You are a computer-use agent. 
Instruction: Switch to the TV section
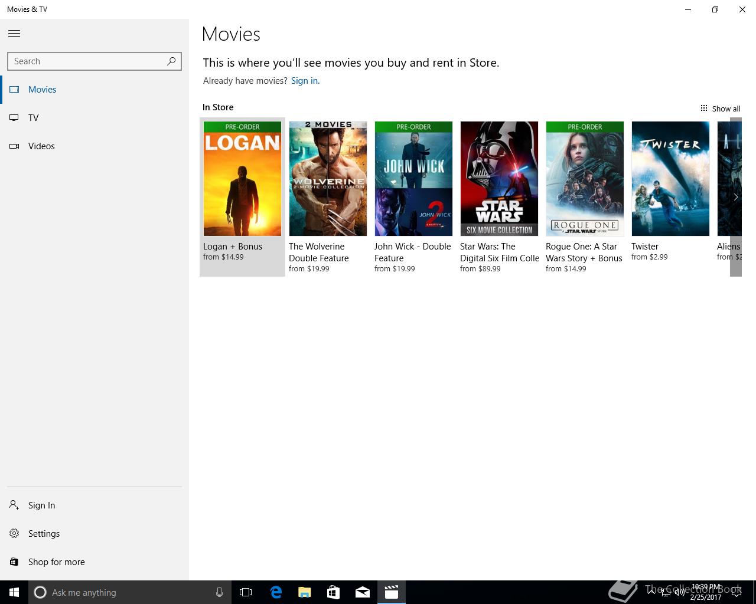click(94, 118)
